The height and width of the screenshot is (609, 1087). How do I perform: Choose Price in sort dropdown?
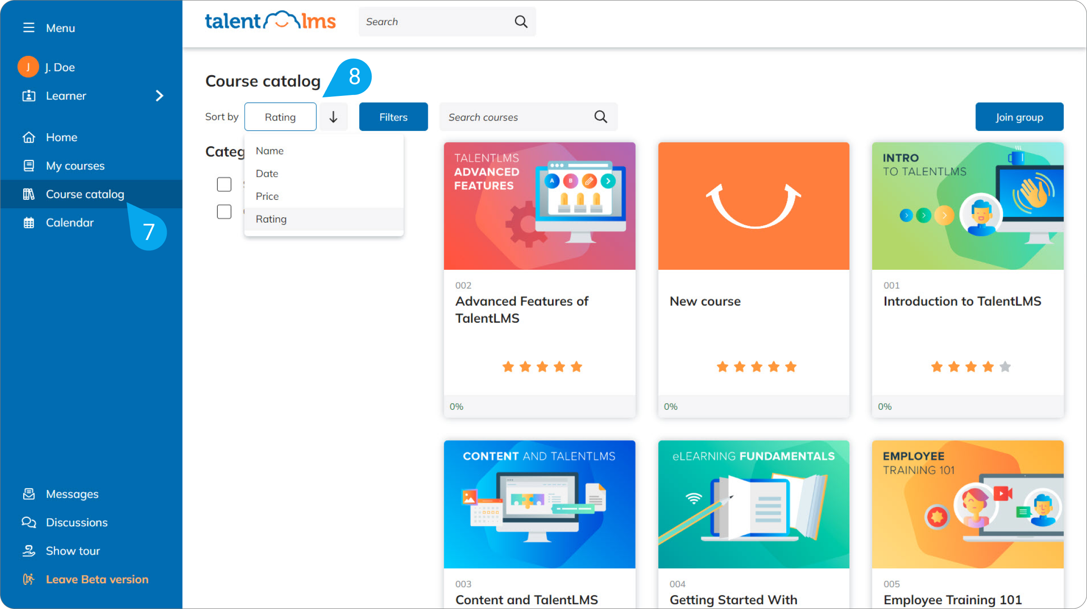(x=324, y=196)
